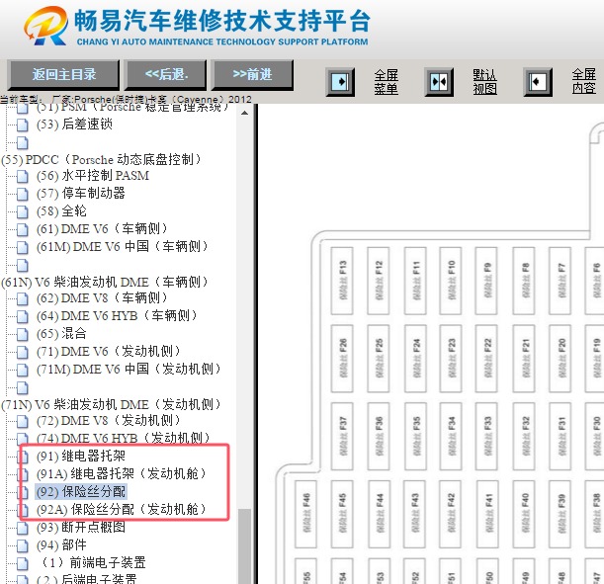This screenshot has width=604, height=584.
Task: Click the 返回主目录 button
Action: [63, 74]
